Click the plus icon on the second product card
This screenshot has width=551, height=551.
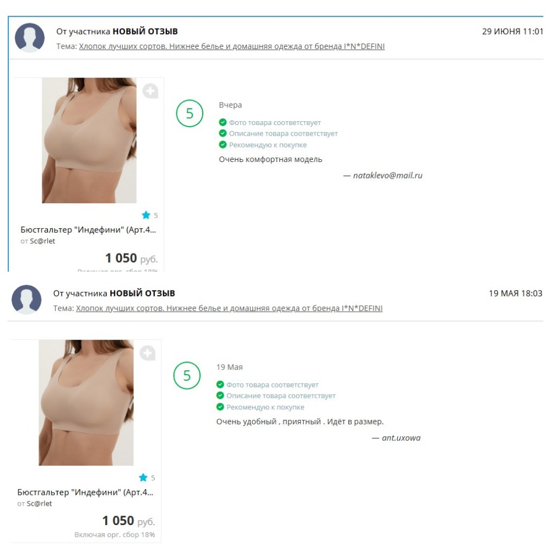pyautogui.click(x=147, y=353)
